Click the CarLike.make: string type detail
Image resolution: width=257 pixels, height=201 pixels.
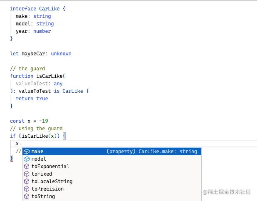[x=152, y=151]
